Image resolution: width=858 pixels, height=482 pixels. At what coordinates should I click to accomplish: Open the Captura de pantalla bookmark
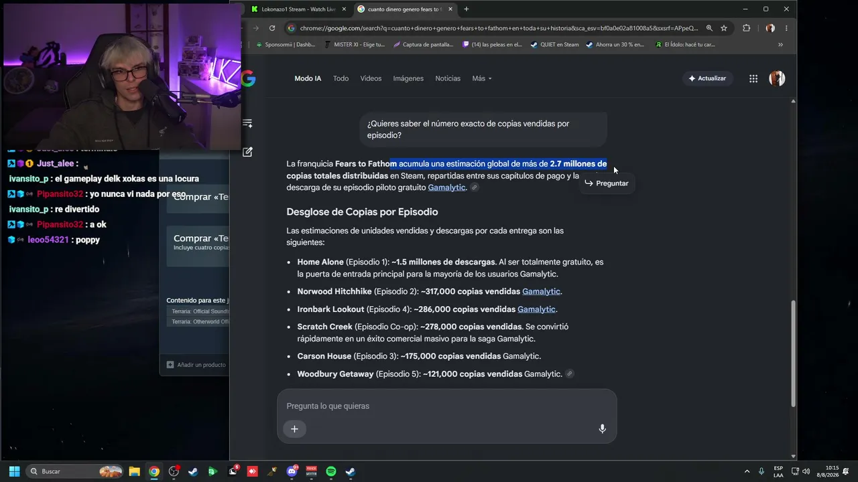[x=423, y=45]
